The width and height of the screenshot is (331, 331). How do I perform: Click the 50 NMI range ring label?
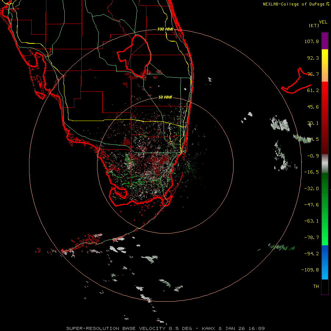click(165, 97)
